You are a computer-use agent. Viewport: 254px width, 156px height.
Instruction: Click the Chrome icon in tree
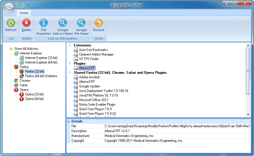click(x=16, y=81)
